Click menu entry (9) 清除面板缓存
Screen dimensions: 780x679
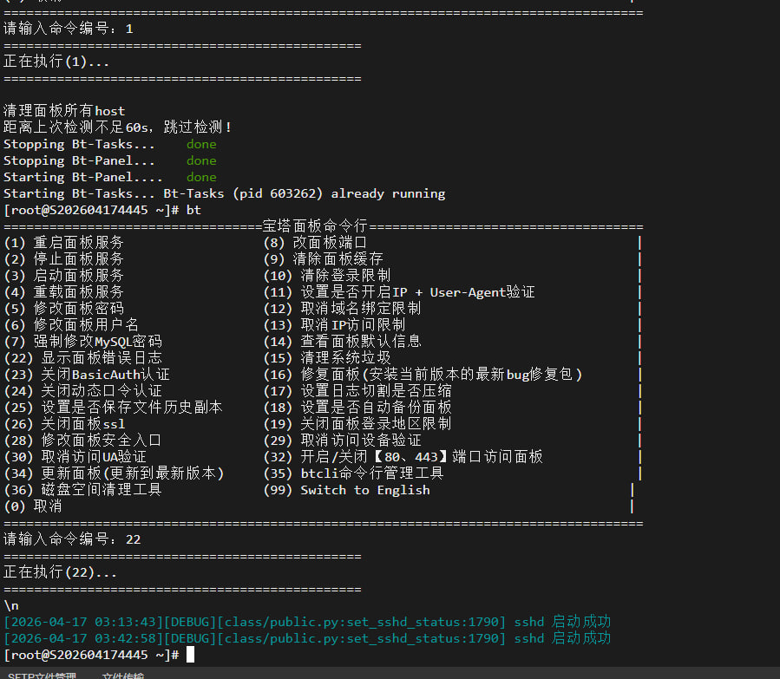323,259
